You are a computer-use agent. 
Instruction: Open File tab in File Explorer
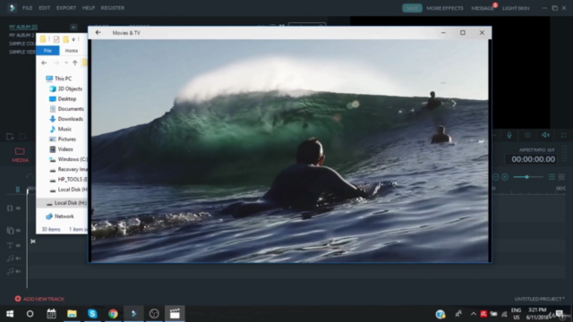(47, 50)
